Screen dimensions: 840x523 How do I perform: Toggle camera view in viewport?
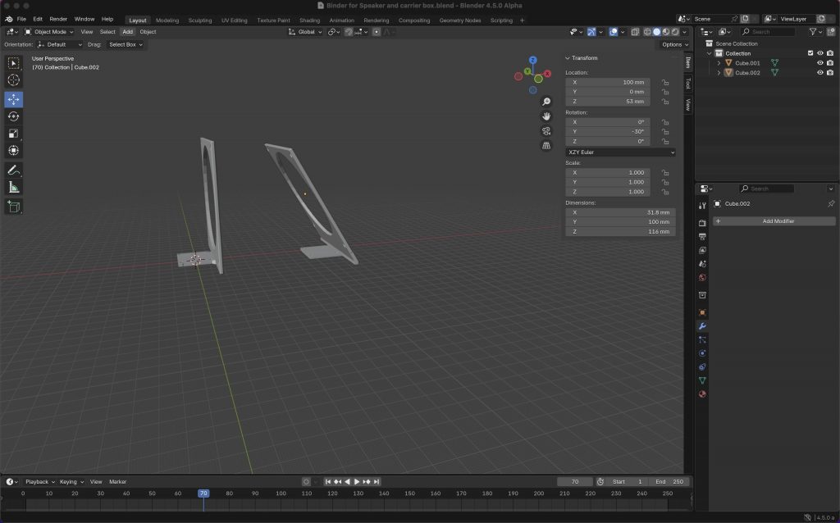(546, 131)
